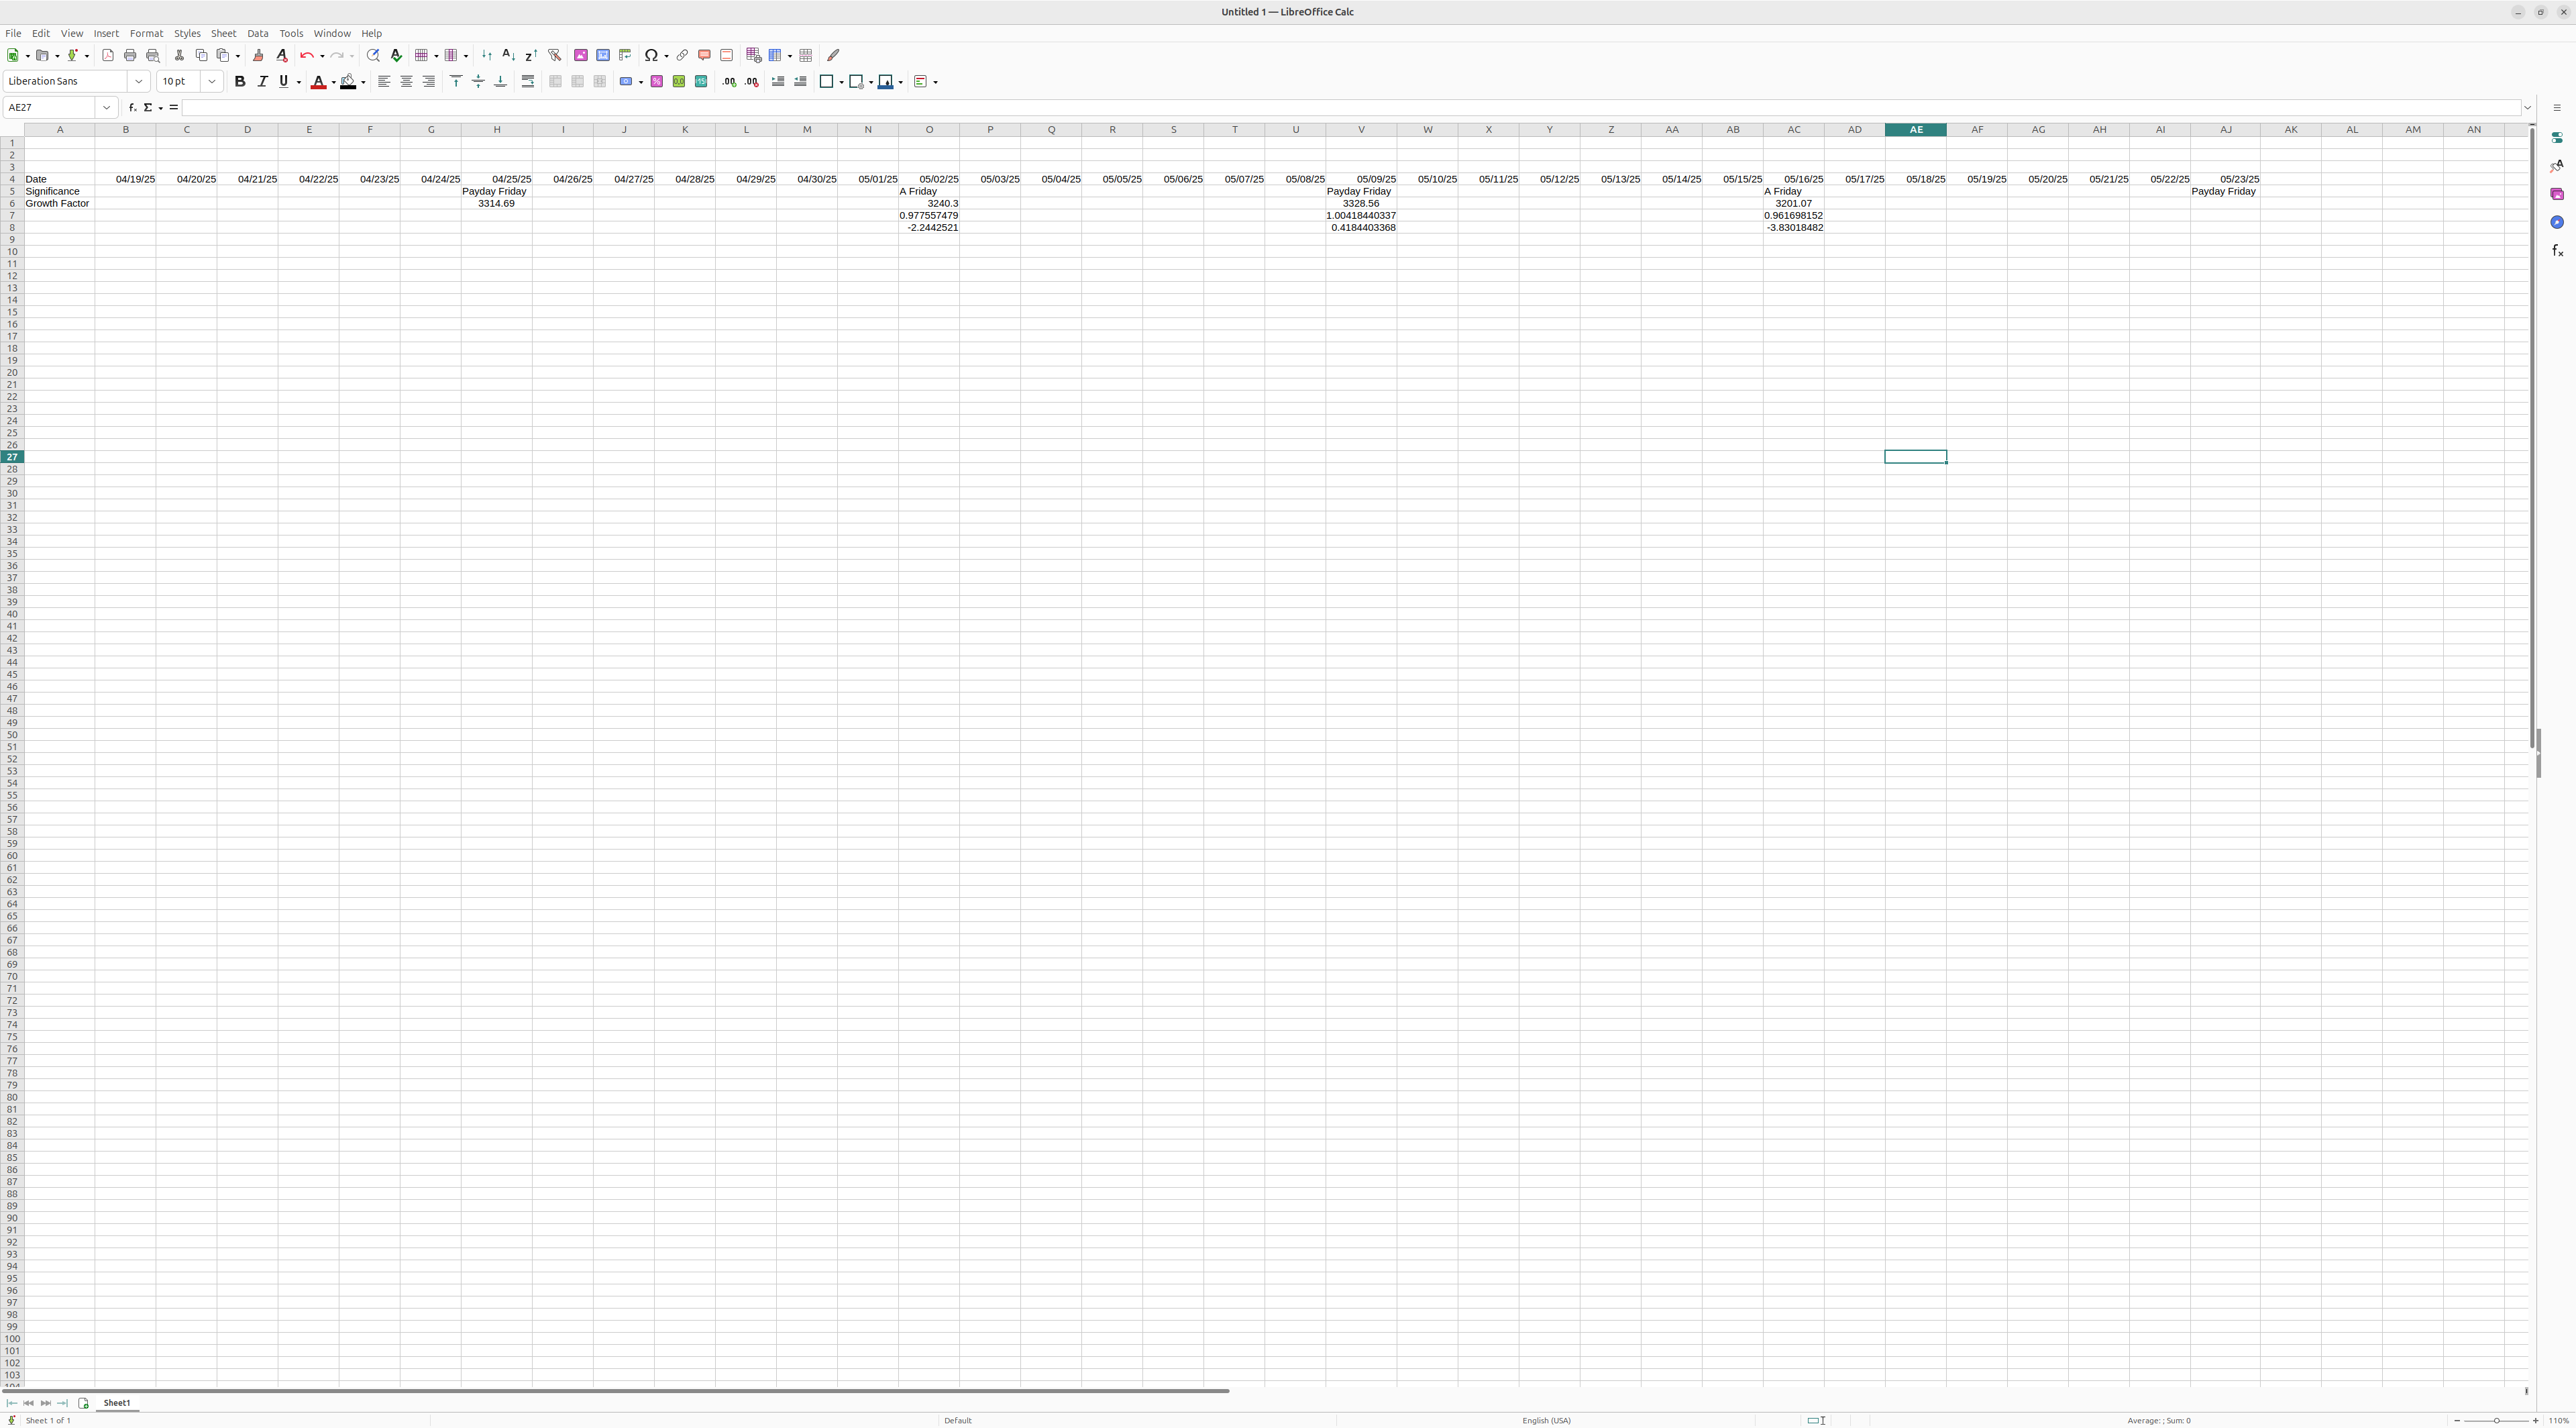
Task: Expand the Name Box cell reference dropdown
Action: 106,108
